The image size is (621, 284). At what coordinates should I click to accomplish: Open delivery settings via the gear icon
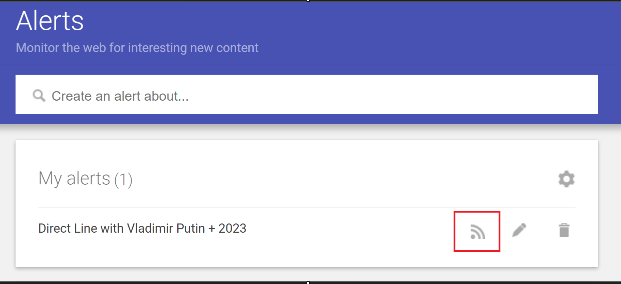[566, 179]
